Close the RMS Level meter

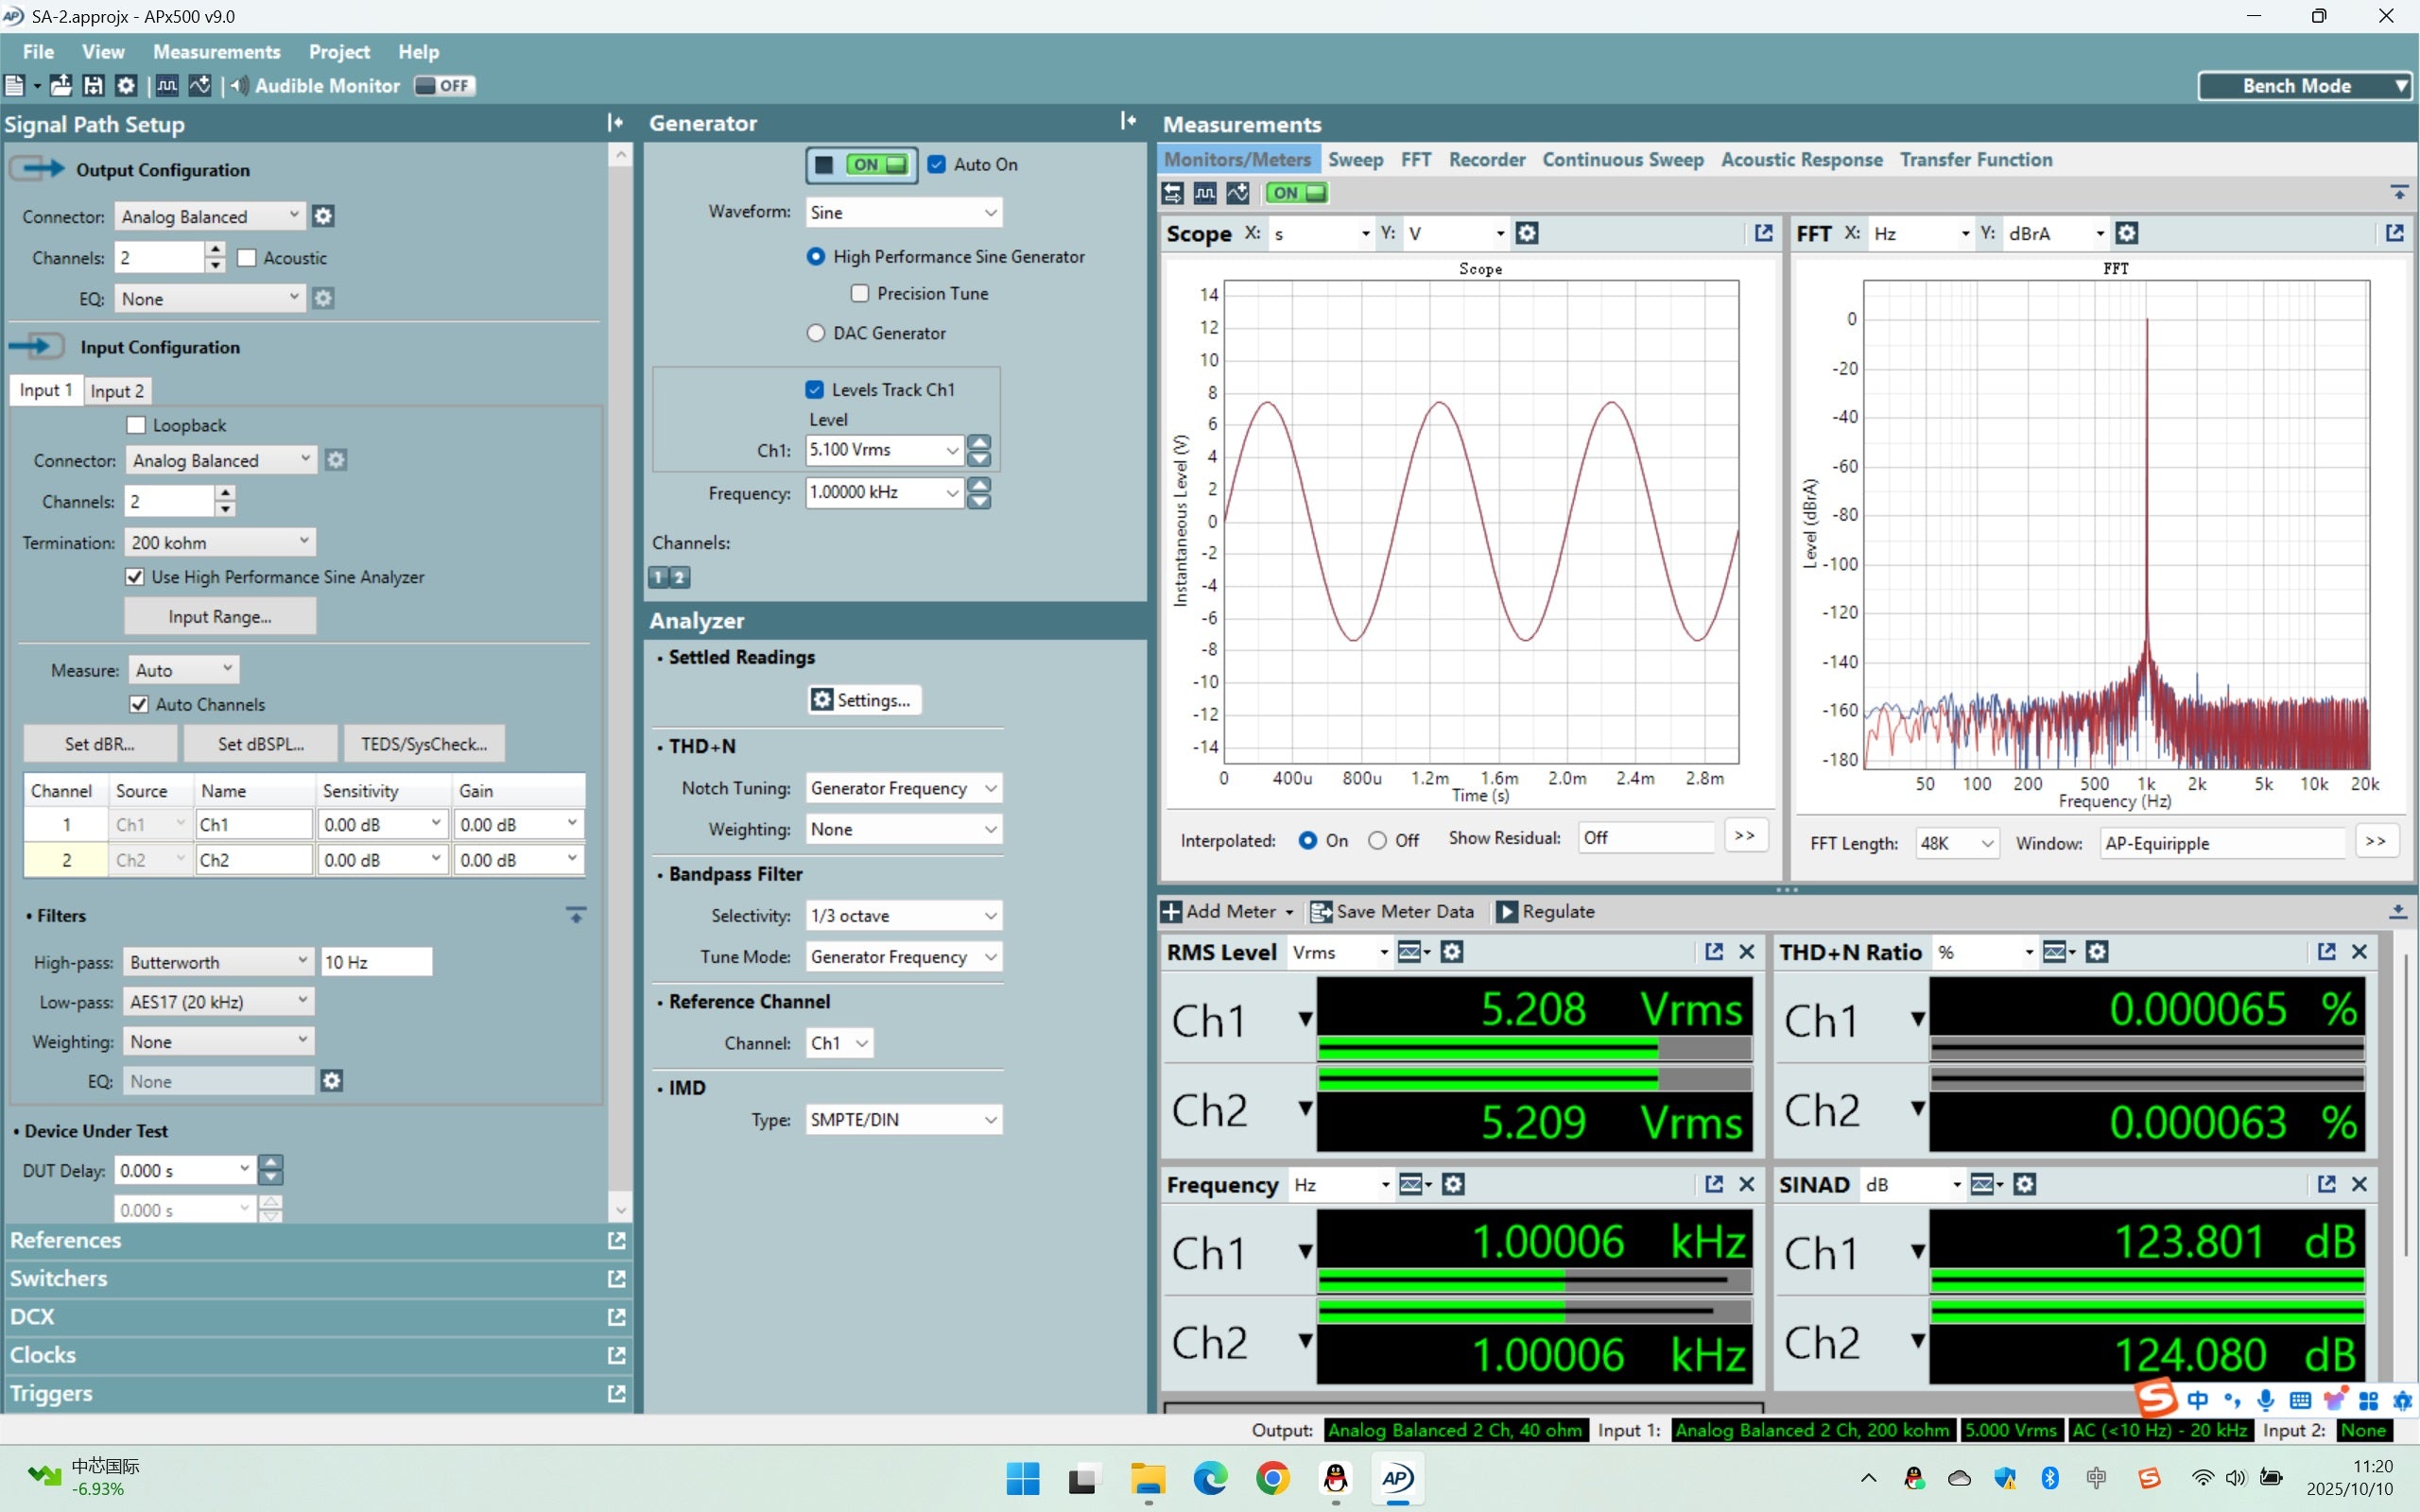1747,952
